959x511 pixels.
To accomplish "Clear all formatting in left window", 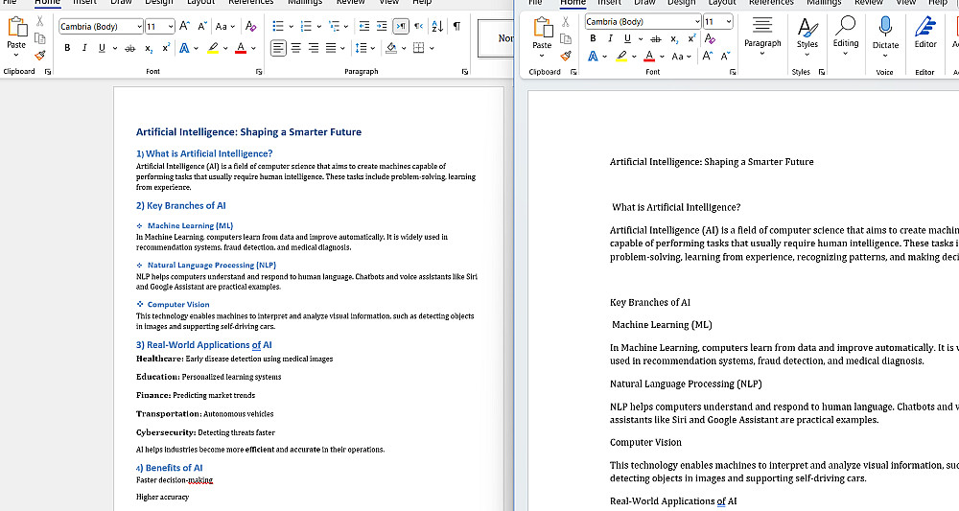I will [250, 26].
